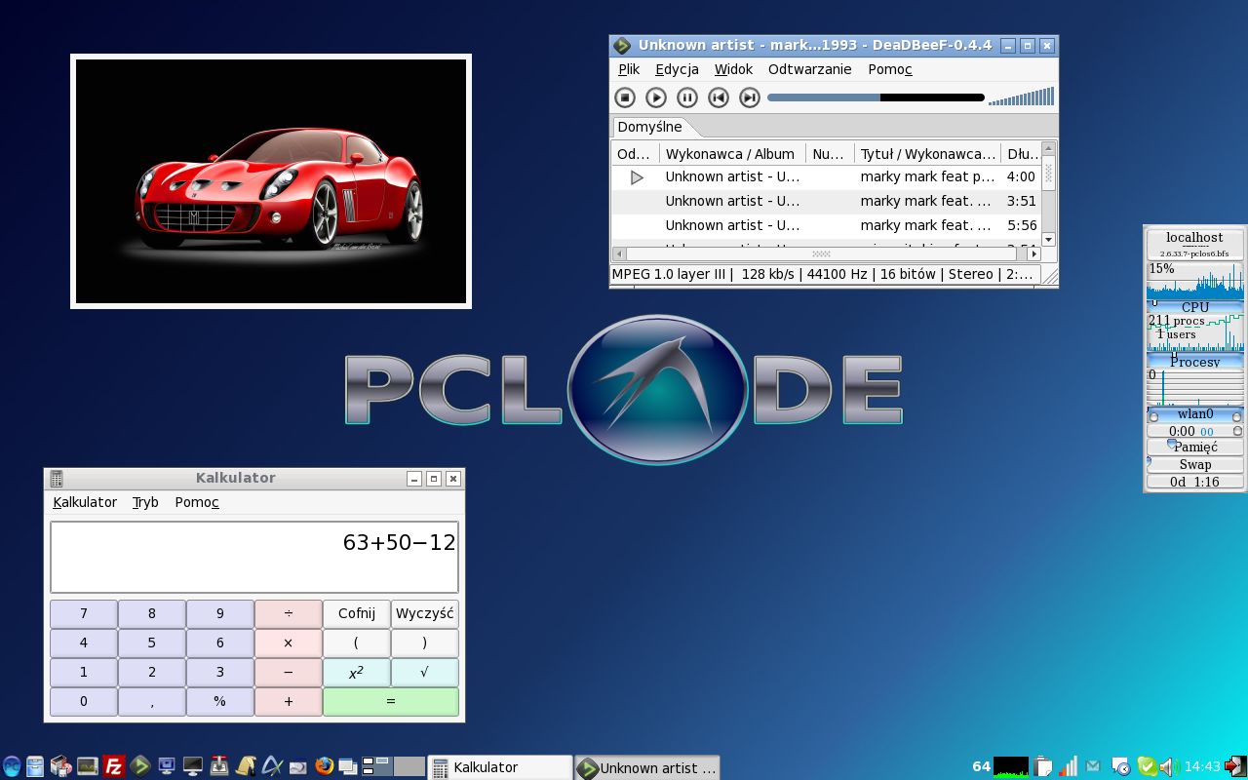Open the Plik menu in DeaDBeeF
This screenshot has height=780, width=1248.
(629, 69)
